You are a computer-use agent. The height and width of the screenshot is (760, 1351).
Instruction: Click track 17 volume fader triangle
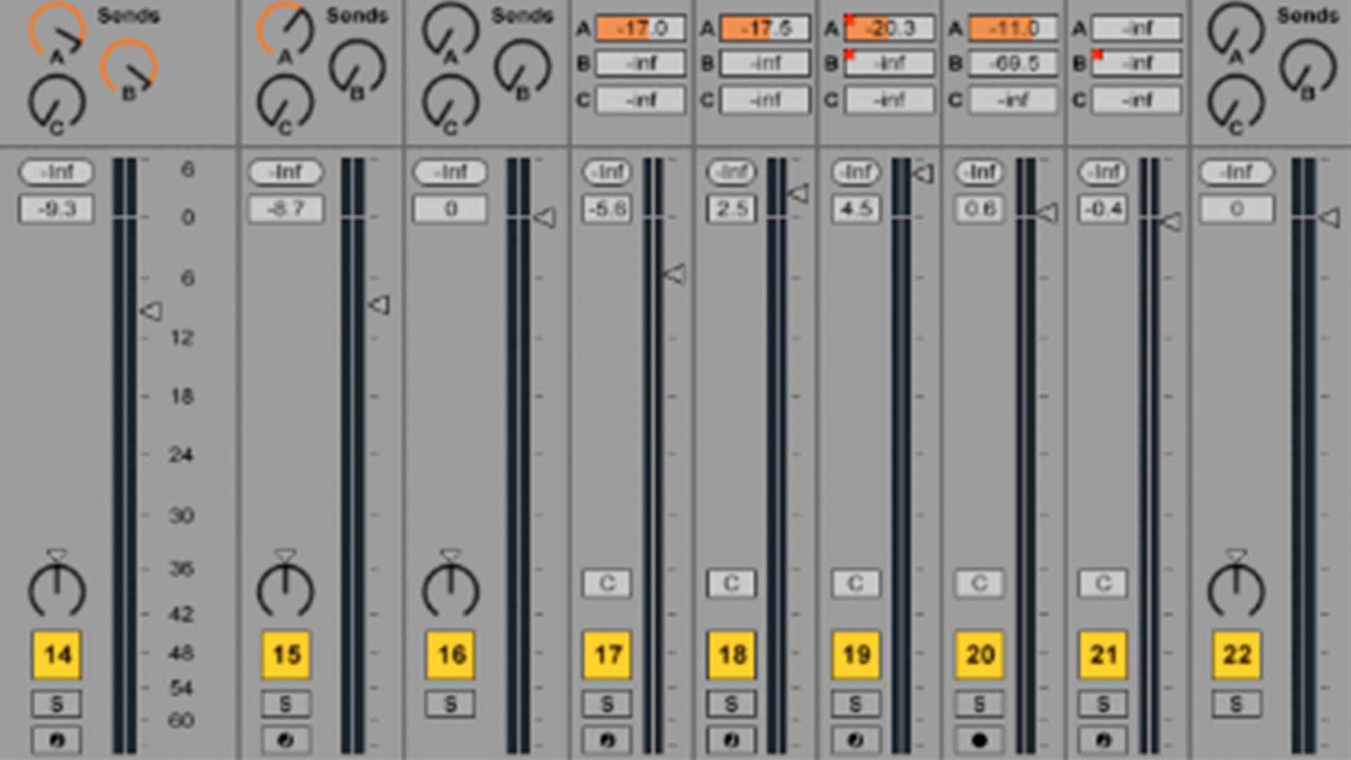[674, 274]
